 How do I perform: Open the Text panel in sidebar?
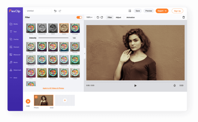coord(13,32)
